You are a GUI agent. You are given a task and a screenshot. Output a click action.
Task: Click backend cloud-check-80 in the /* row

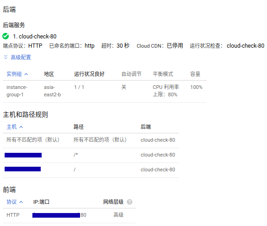[158, 155]
